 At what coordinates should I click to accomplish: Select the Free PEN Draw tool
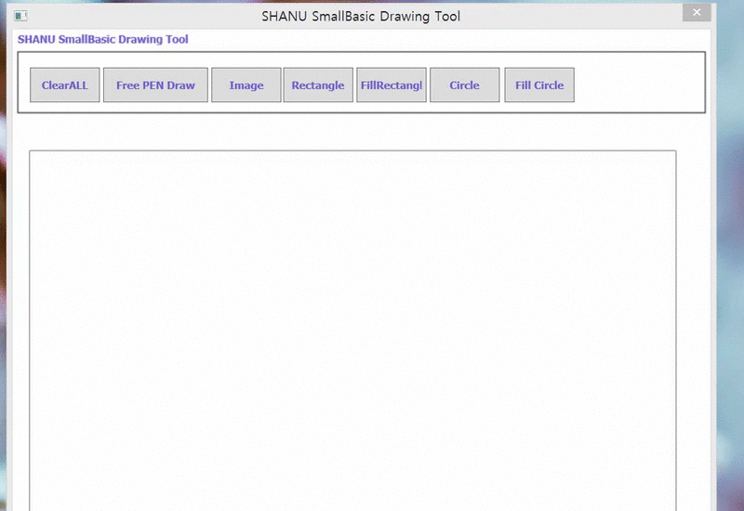155,85
